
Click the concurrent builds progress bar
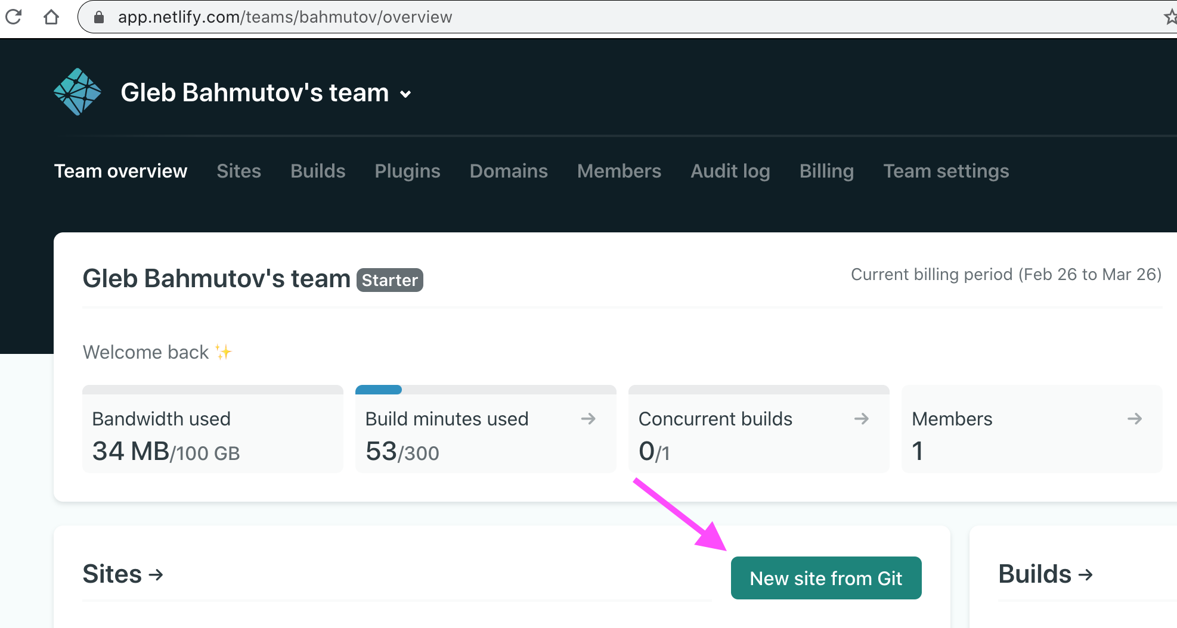point(759,390)
